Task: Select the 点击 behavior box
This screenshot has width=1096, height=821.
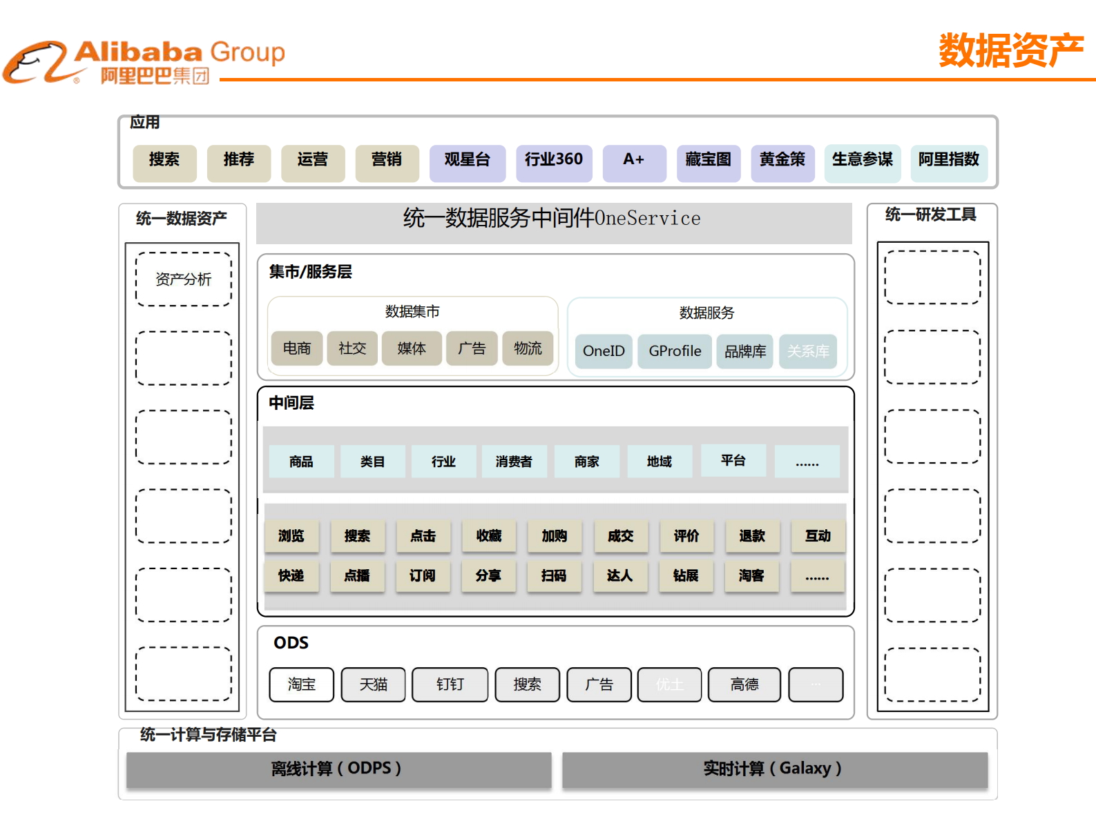Action: click(423, 536)
